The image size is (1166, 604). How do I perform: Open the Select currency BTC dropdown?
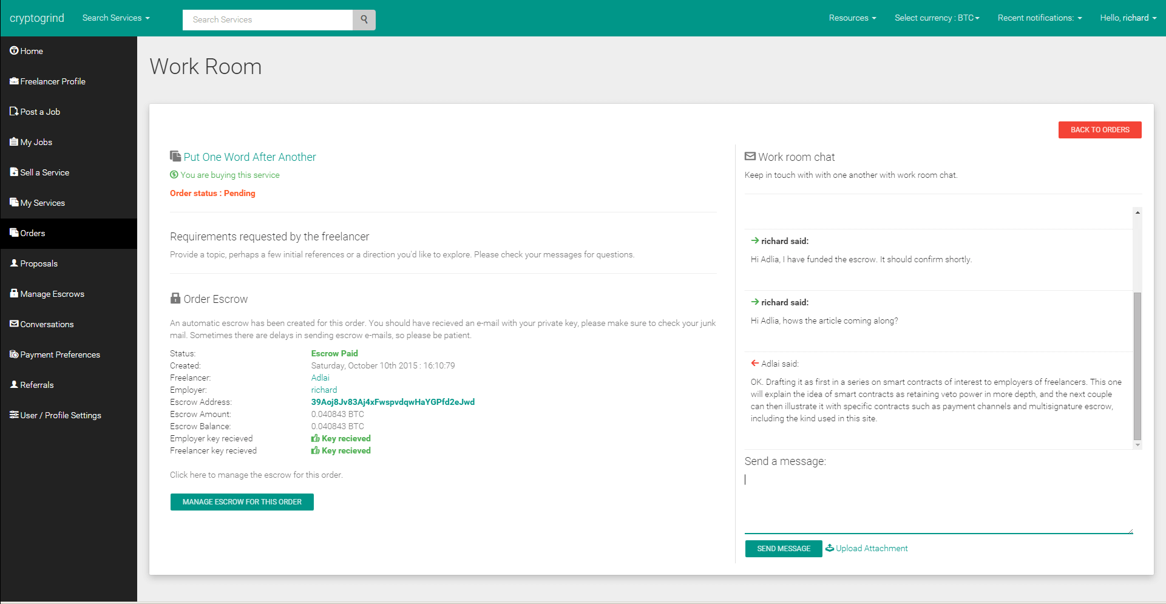point(937,18)
